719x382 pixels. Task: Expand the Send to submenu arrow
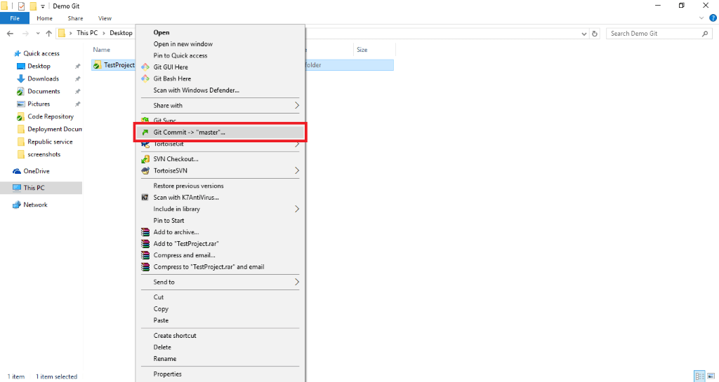pyautogui.click(x=297, y=282)
